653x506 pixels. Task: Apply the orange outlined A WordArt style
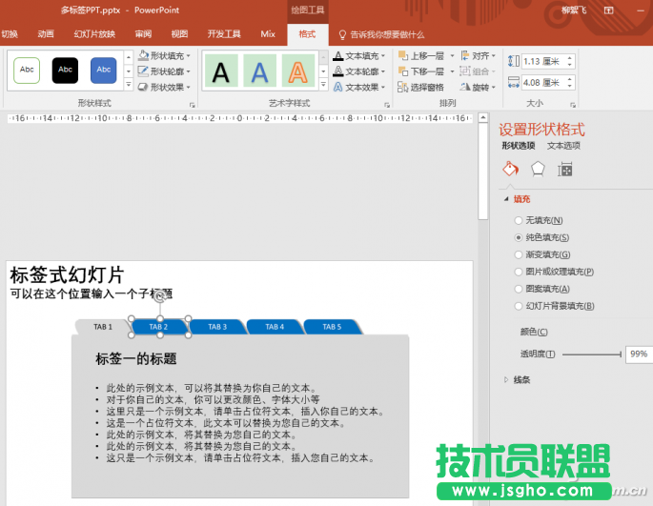coord(298,71)
